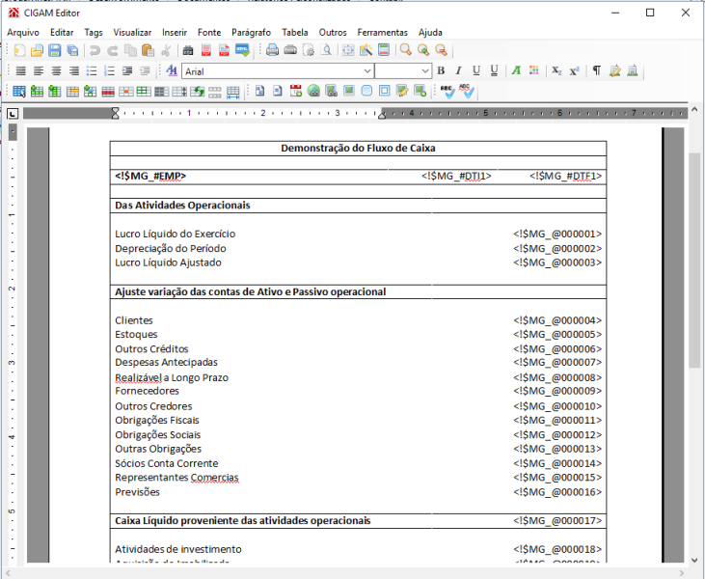Click the title "Demonstração do Fluxo de Caixa"
Viewport: 705px width, 579px height.
click(358, 148)
